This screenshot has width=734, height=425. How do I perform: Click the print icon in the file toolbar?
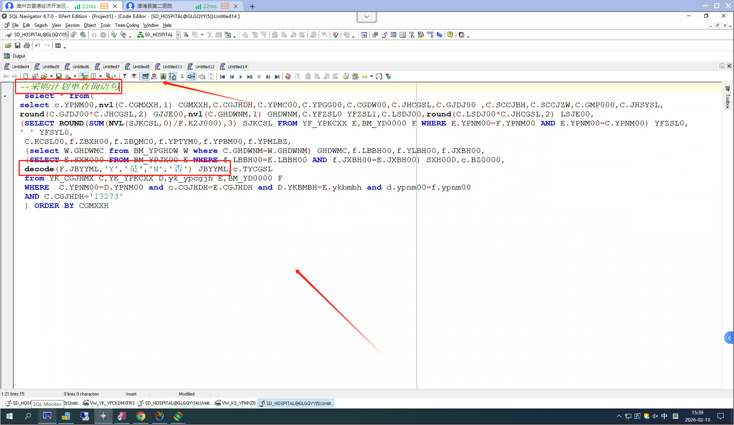[27, 45]
